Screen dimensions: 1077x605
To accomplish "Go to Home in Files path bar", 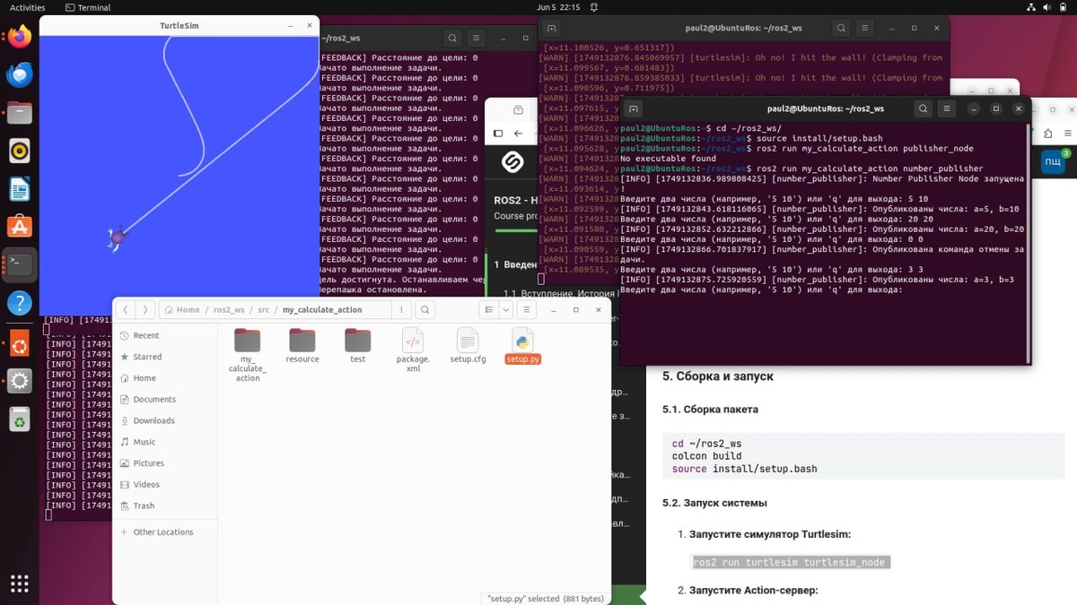I will pos(182,309).
